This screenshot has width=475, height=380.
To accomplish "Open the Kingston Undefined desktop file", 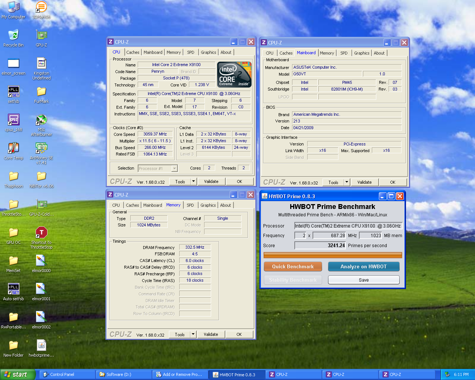I will (41, 69).
